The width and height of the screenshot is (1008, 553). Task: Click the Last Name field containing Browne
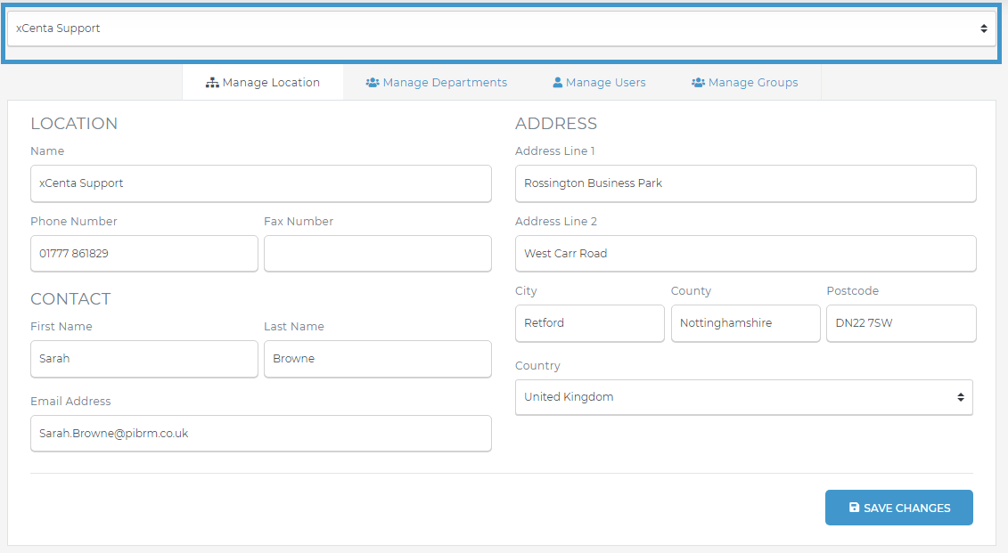pyautogui.click(x=377, y=359)
